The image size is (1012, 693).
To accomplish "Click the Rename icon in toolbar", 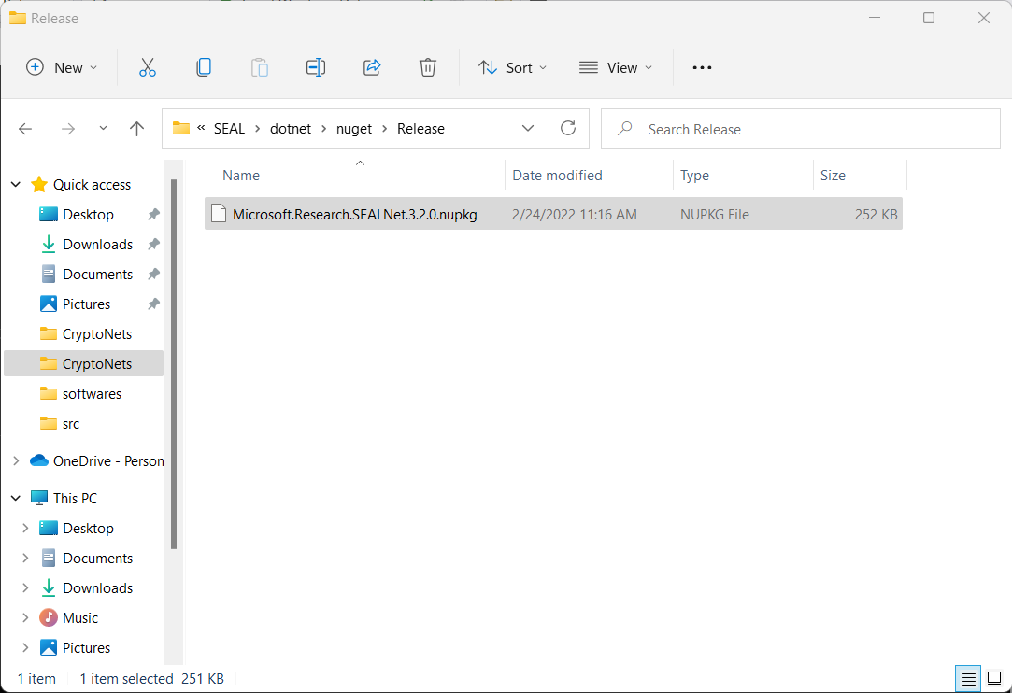I will pyautogui.click(x=316, y=67).
